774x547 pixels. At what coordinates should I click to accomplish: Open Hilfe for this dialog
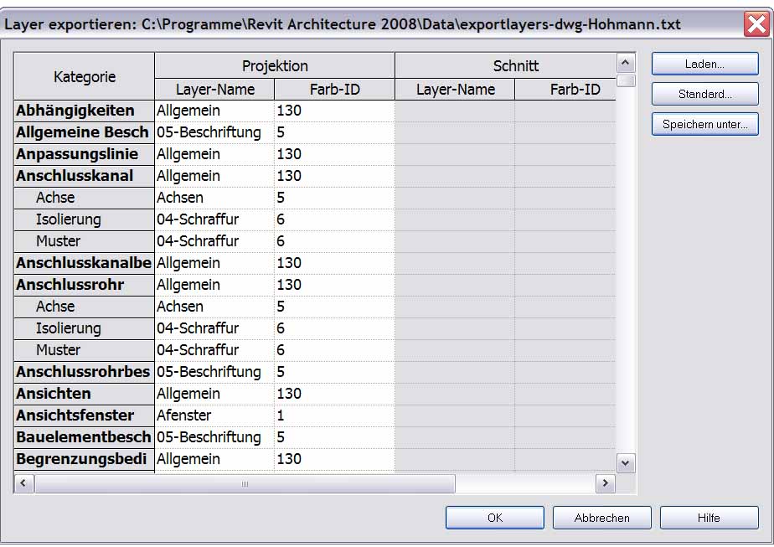709,518
